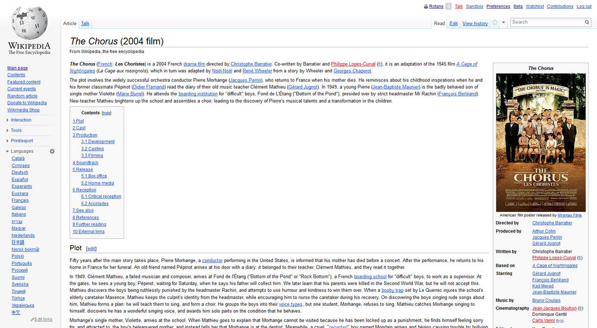Open the Watchlist link
This screenshot has width=597, height=328.
pos(535,6)
